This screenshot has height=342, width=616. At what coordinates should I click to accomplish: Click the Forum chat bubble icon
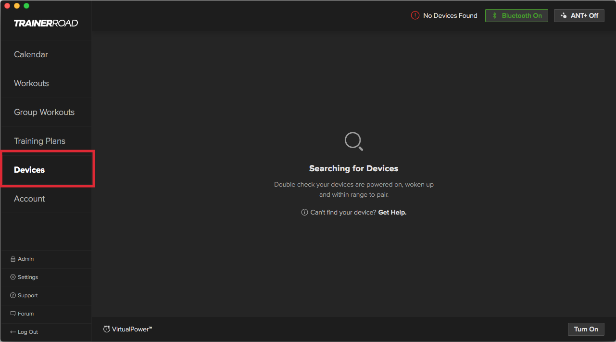point(13,314)
